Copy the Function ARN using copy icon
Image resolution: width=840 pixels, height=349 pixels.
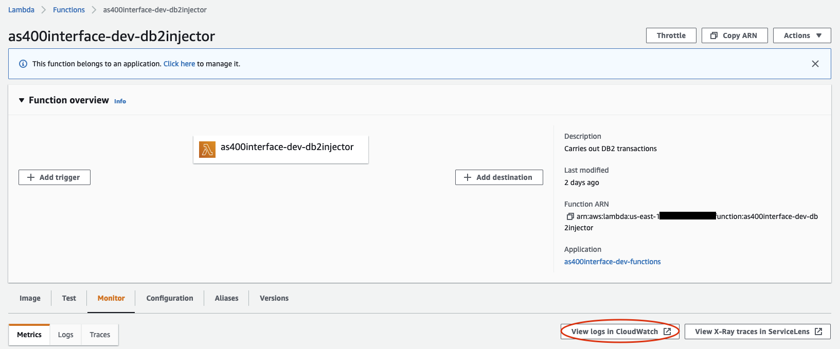[x=570, y=216]
